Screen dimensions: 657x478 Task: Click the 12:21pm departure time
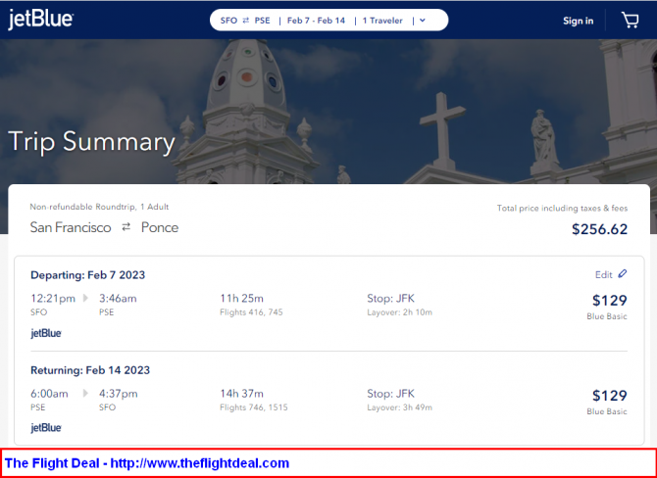[x=53, y=299]
